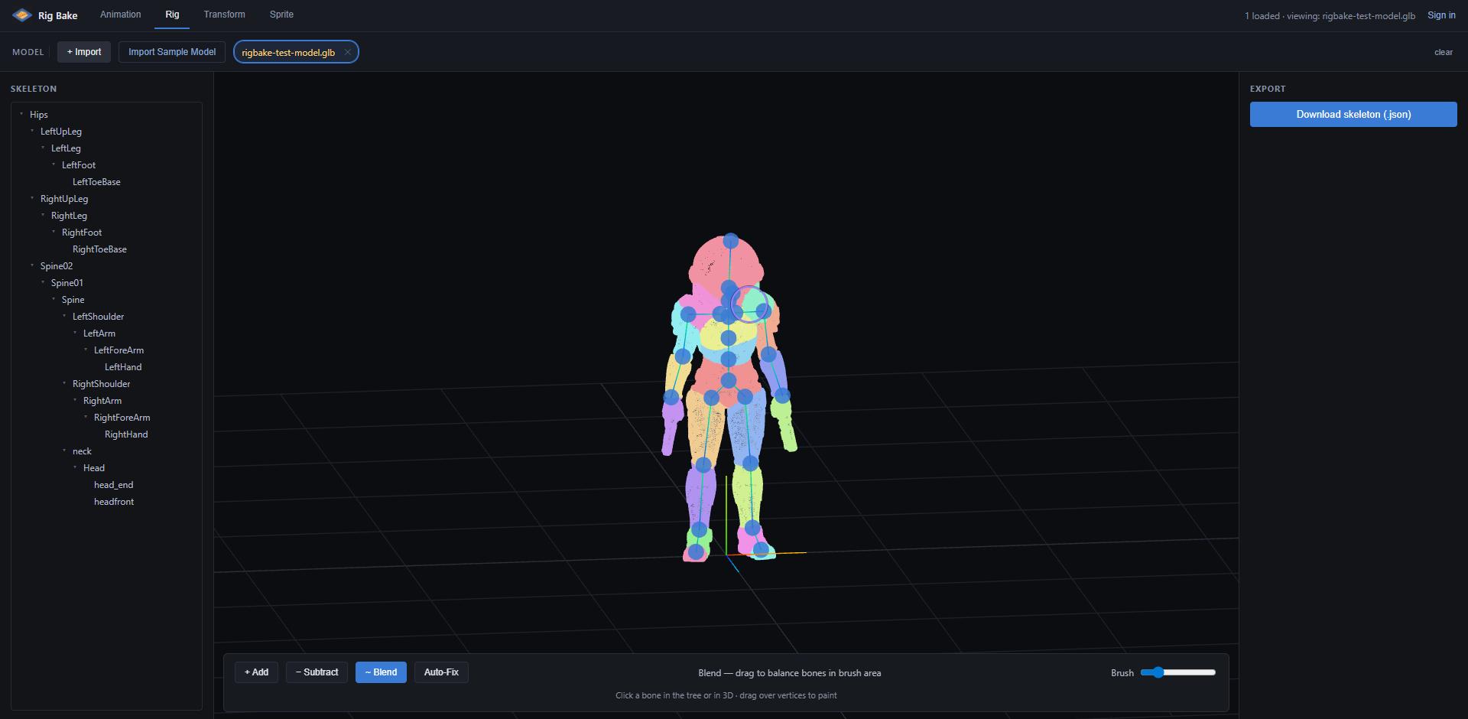Select the LeftFoot bone

(79, 165)
